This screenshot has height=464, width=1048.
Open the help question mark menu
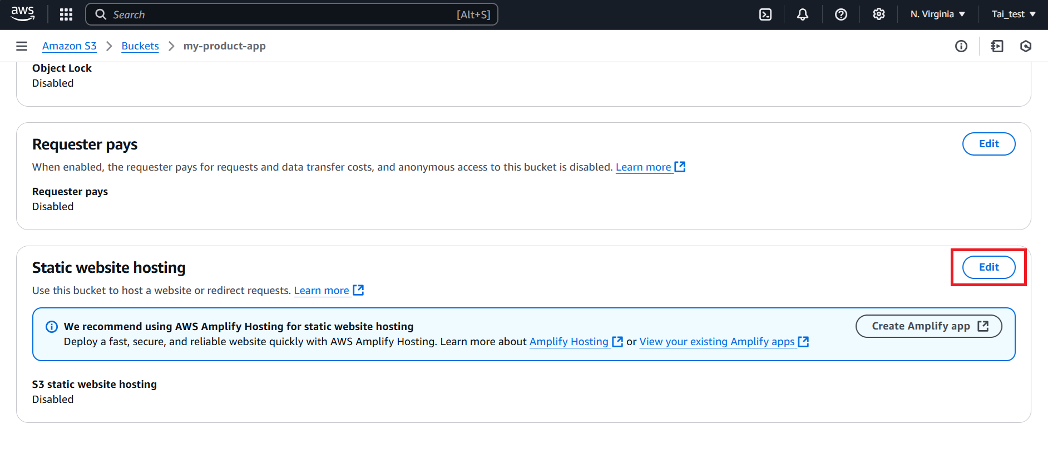[x=841, y=14]
